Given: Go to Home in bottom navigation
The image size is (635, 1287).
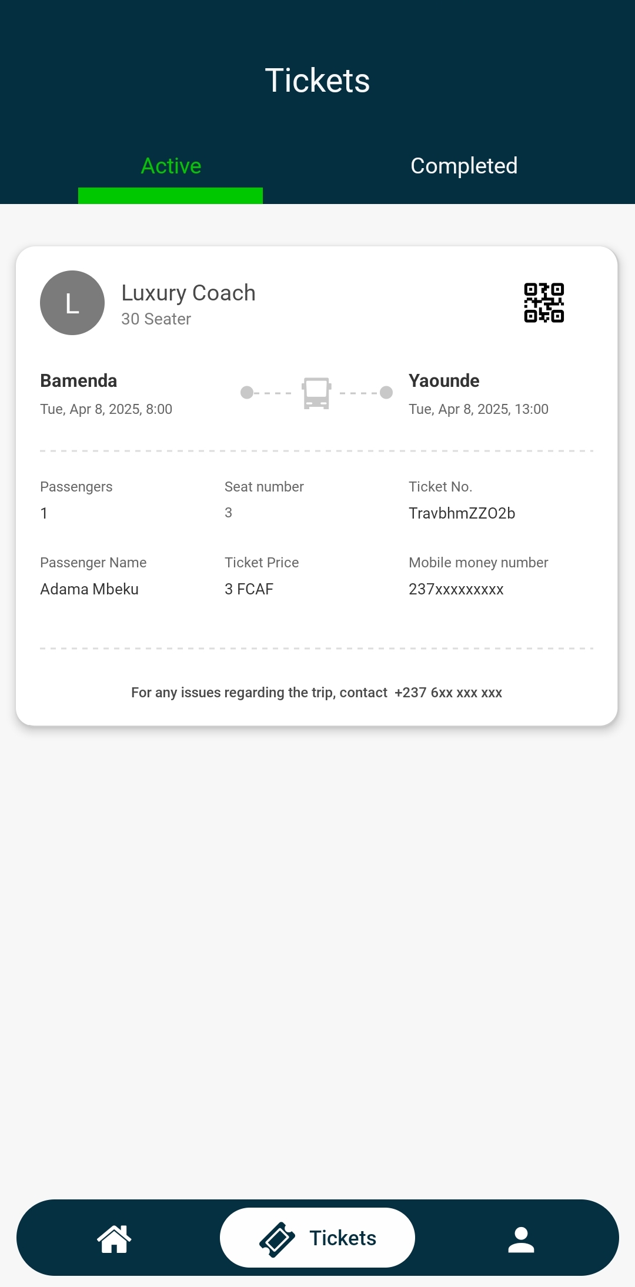Looking at the screenshot, I should (114, 1238).
